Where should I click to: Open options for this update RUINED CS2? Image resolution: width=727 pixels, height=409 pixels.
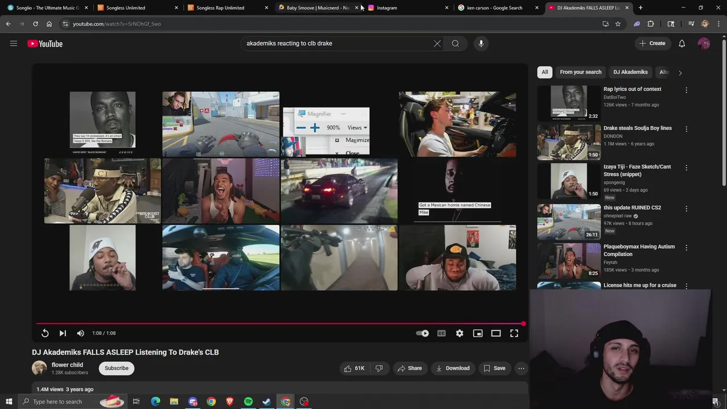tap(686, 208)
